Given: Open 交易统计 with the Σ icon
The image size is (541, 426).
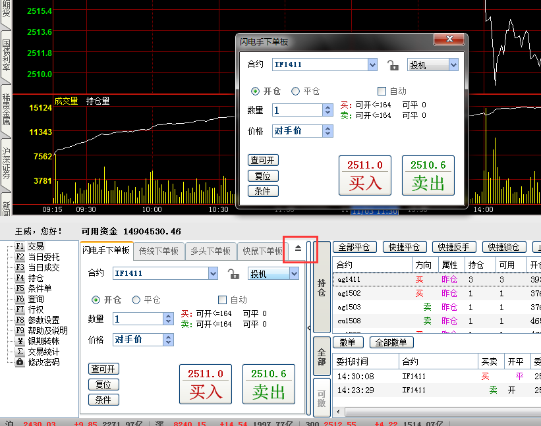Looking at the screenshot, I should pyautogui.click(x=20, y=352).
